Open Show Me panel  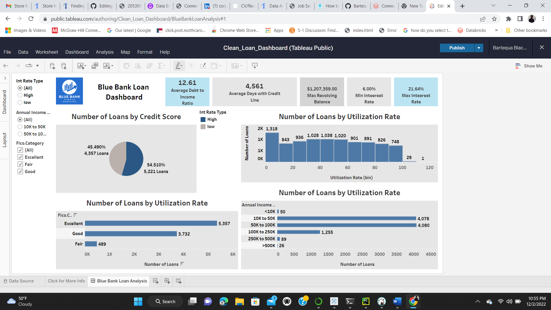tap(529, 66)
